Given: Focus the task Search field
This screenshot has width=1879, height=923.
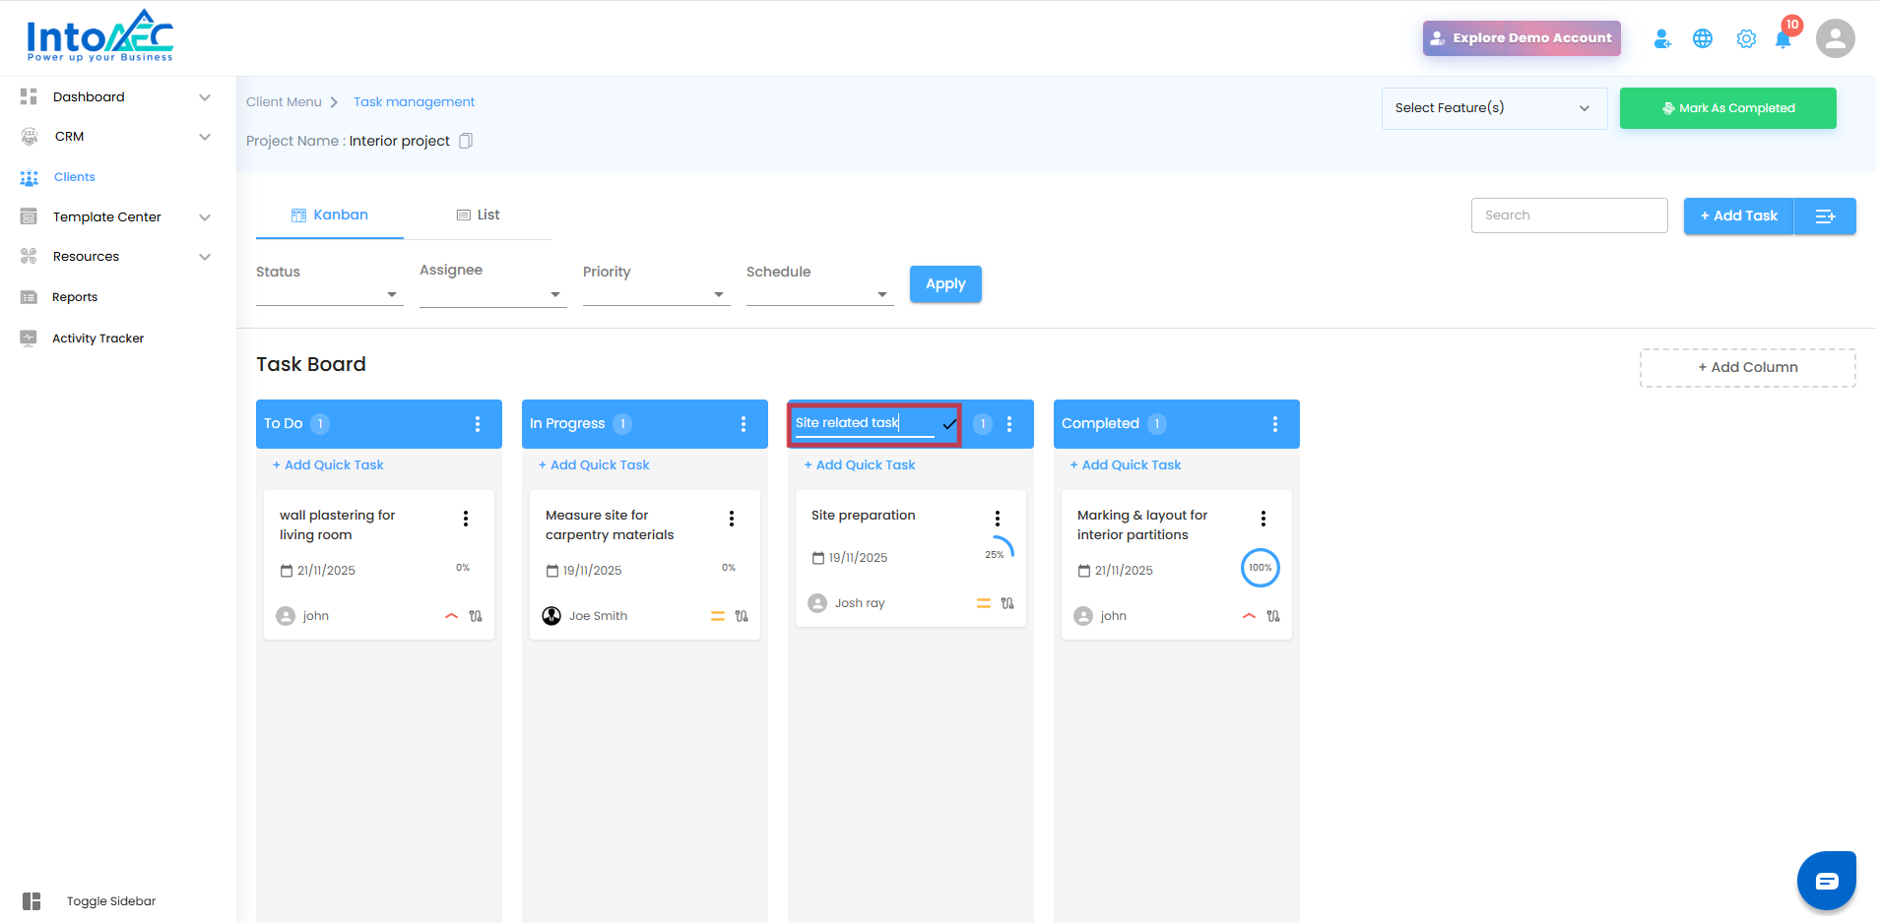Looking at the screenshot, I should (1570, 215).
